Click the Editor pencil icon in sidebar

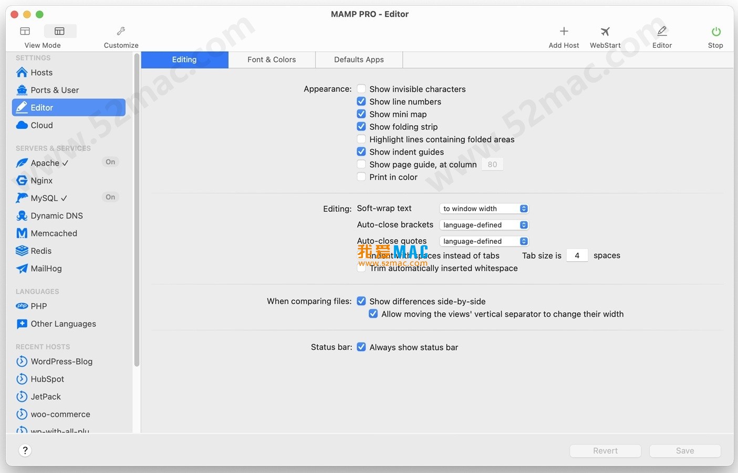(22, 107)
